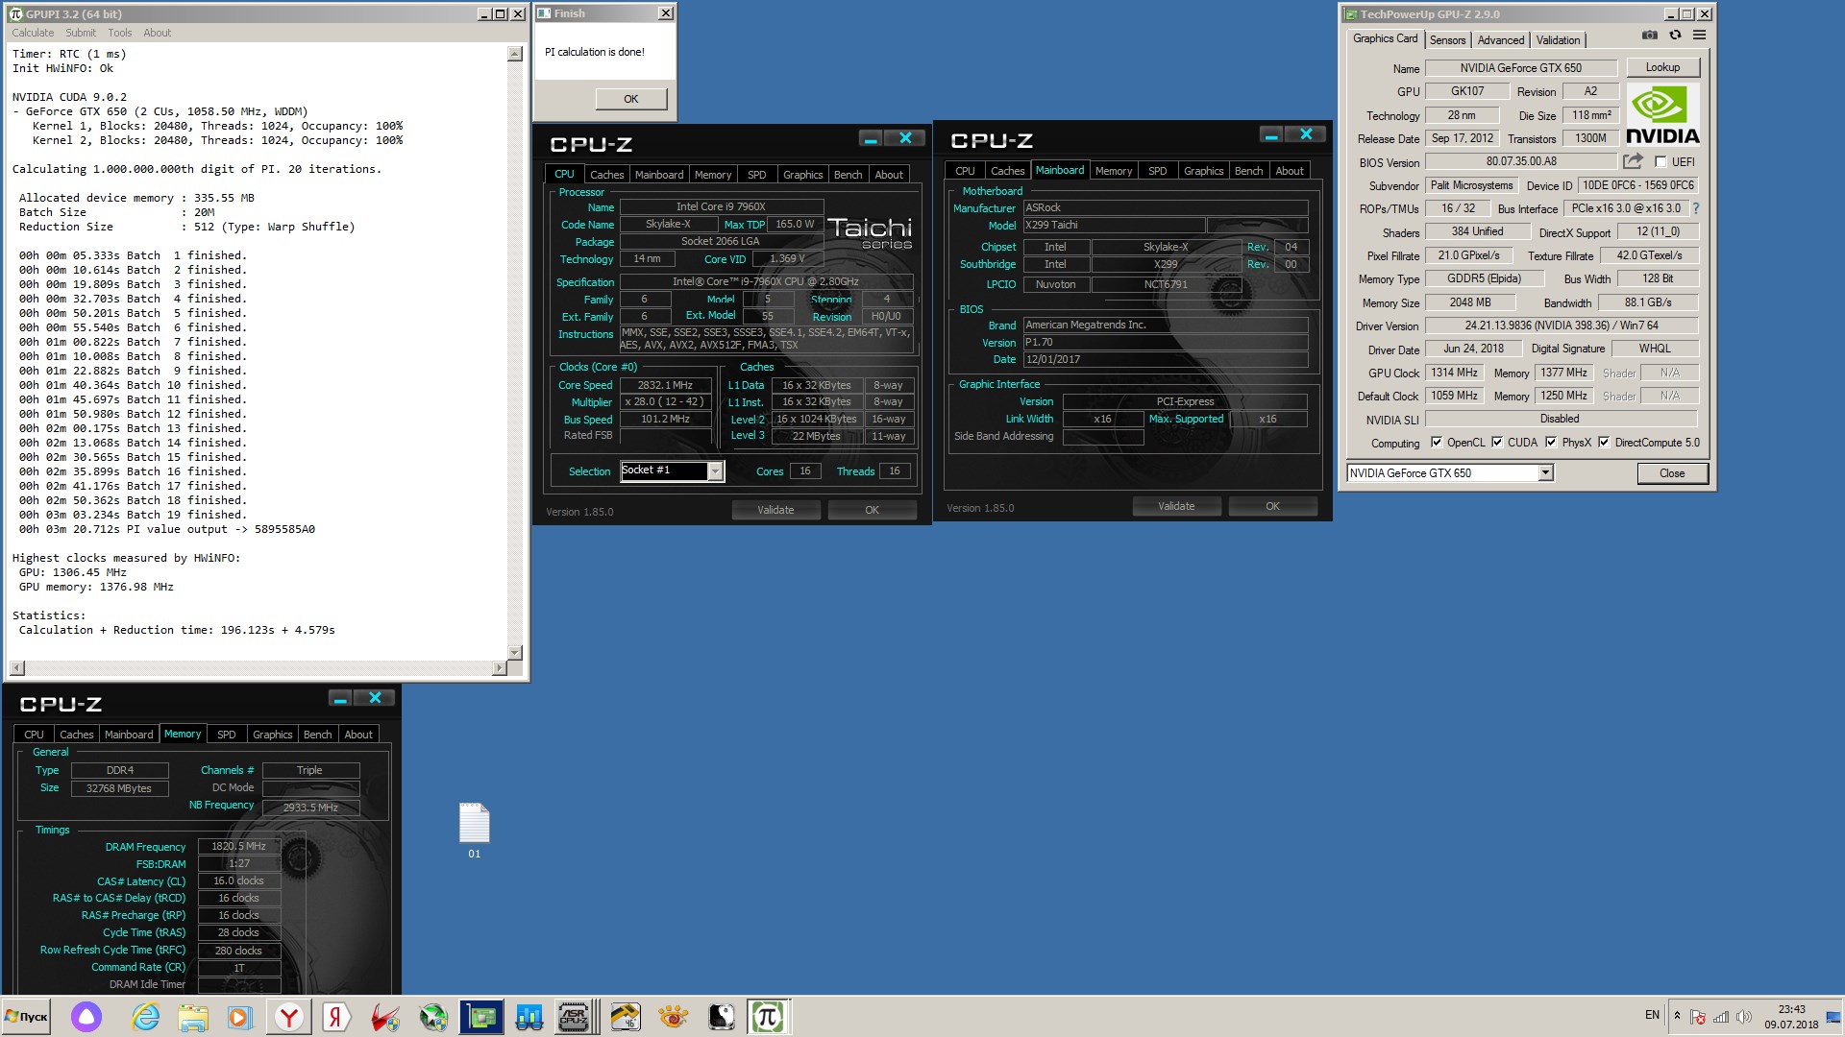Open the yin-yang app in taskbar
Screen dimensions: 1845x1037
point(721,1017)
